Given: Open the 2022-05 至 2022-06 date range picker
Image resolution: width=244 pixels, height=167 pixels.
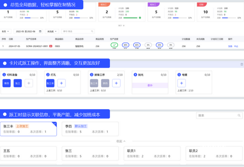Looking at the screenshot, I should coord(28,32).
